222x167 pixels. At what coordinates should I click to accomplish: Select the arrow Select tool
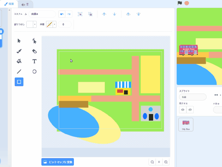(19, 41)
